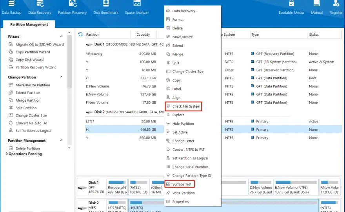Open Disk Benchmark tool
345x212 pixels.
click(x=106, y=8)
